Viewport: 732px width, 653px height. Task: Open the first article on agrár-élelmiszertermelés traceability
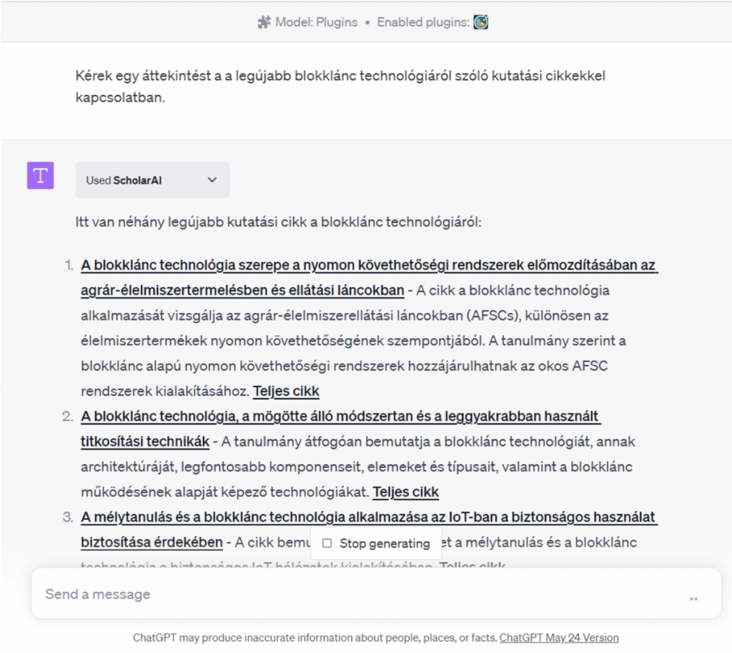(x=370, y=277)
